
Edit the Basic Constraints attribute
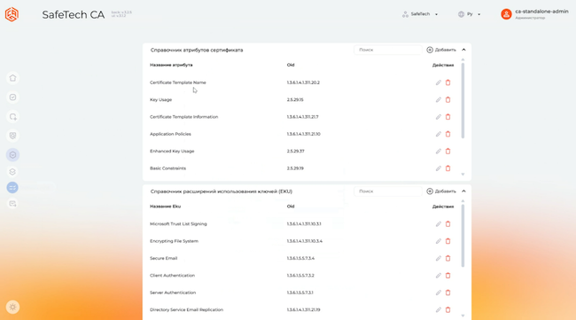(x=439, y=168)
